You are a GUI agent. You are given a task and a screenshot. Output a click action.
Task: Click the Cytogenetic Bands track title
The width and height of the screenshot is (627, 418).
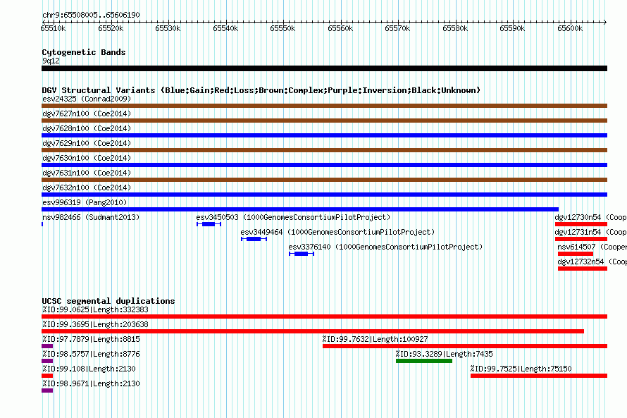point(84,52)
